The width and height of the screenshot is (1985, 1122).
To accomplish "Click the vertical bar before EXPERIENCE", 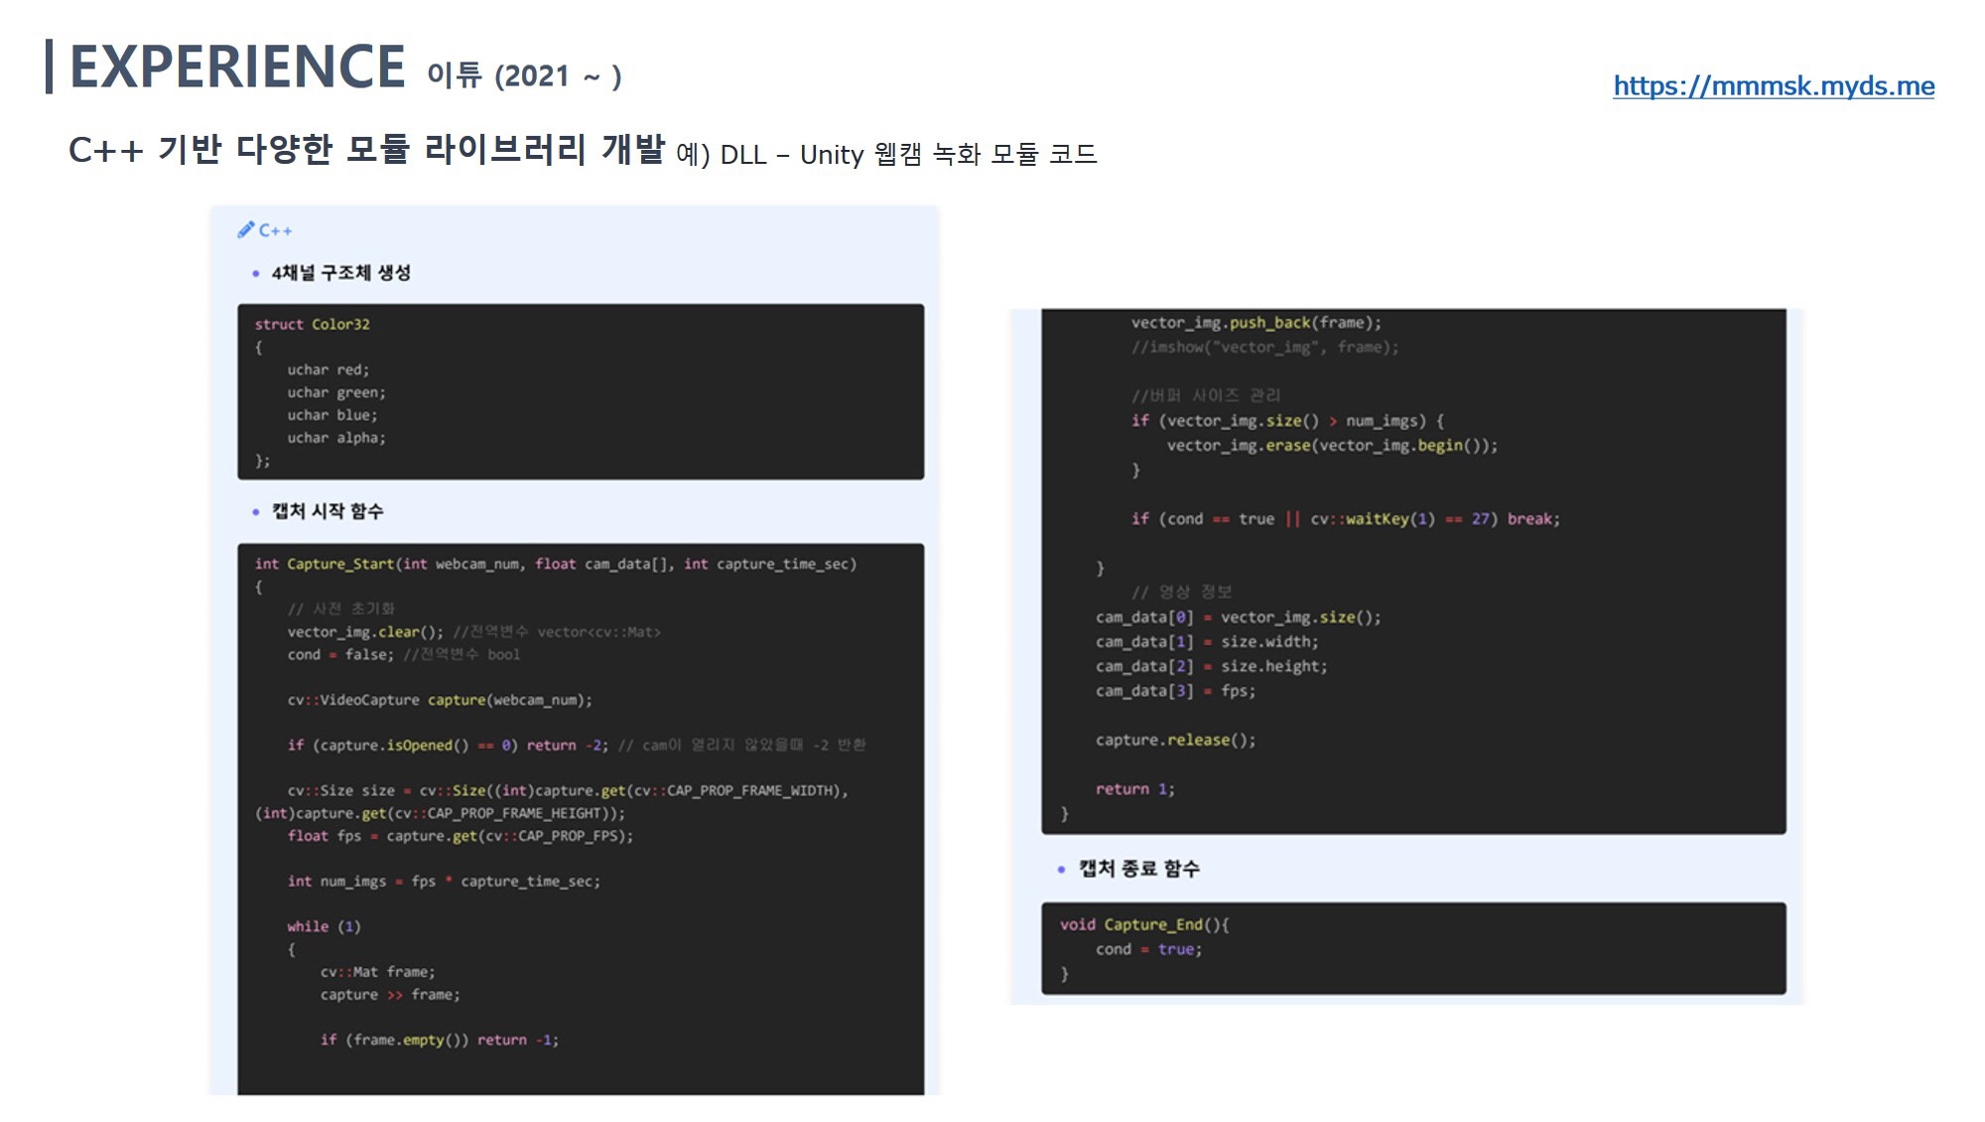I will click(x=49, y=67).
